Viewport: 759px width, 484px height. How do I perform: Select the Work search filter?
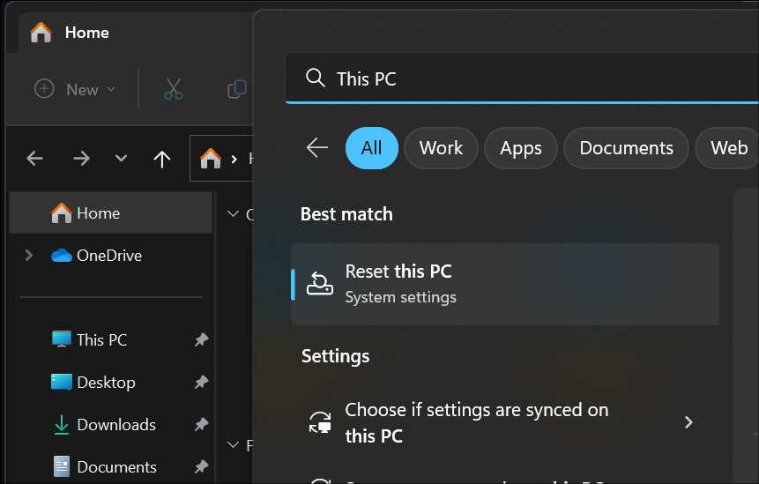tap(441, 148)
